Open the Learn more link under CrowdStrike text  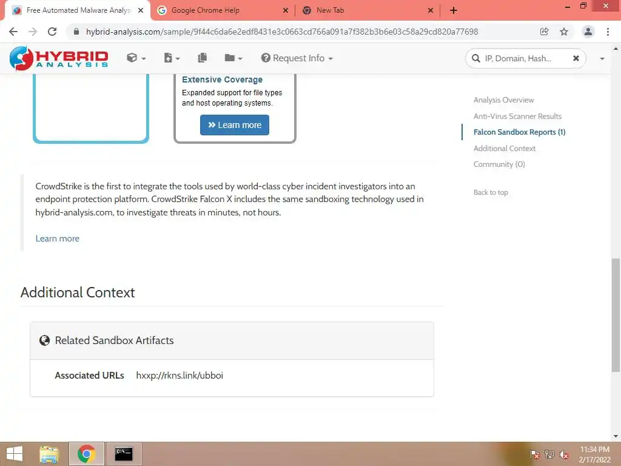58,238
